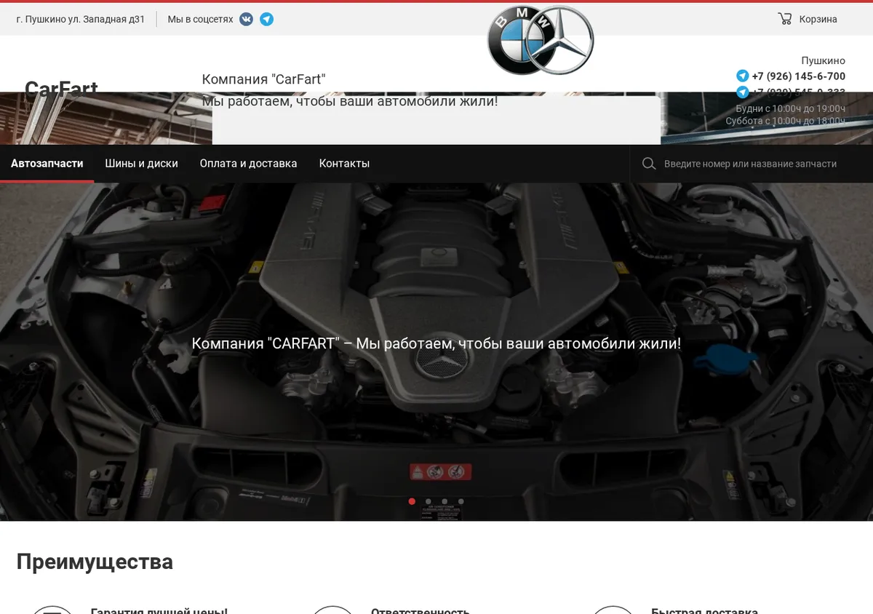Click the BMW logo

pos(519,40)
